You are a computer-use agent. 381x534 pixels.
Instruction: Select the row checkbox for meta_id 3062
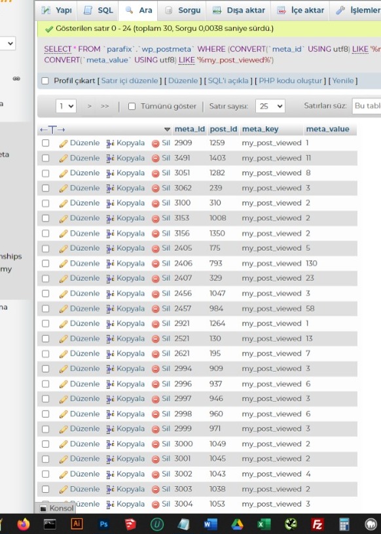pos(45,188)
